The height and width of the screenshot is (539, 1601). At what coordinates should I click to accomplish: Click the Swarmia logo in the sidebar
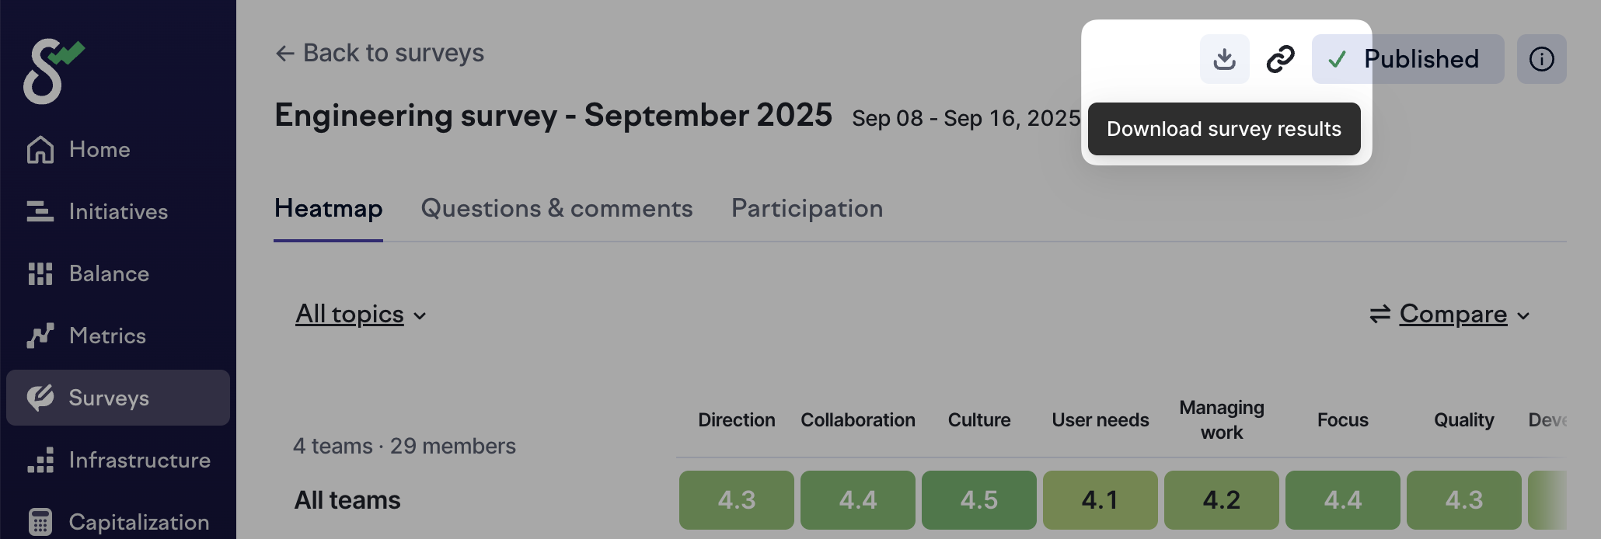point(53,71)
